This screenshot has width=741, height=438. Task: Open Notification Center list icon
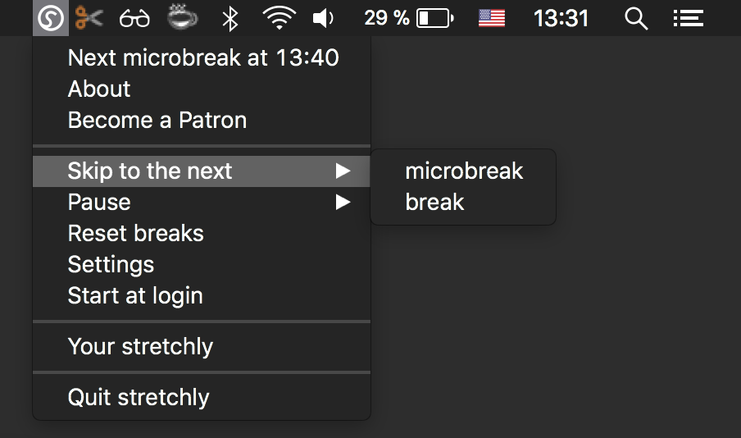pyautogui.click(x=688, y=18)
